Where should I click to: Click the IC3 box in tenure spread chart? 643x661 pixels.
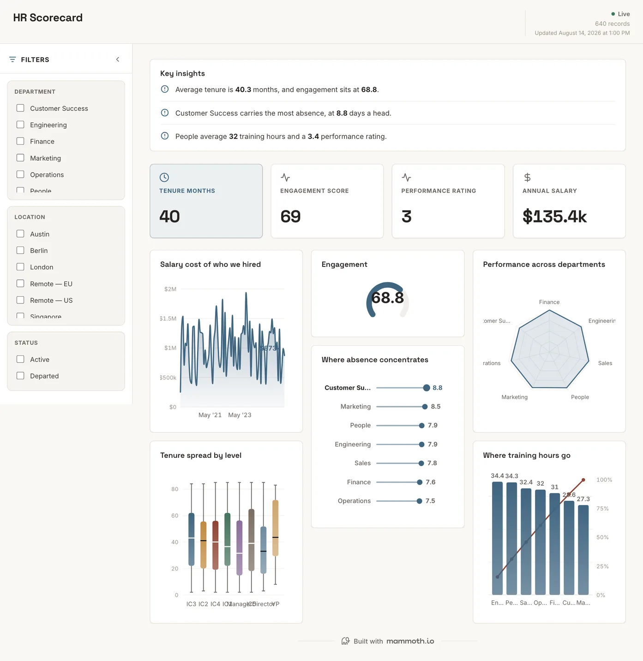(x=192, y=539)
